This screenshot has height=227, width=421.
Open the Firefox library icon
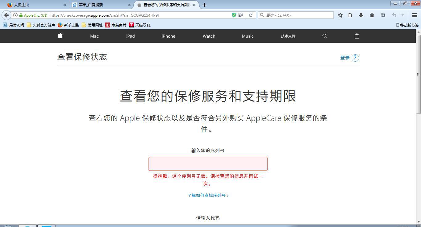click(x=350, y=15)
